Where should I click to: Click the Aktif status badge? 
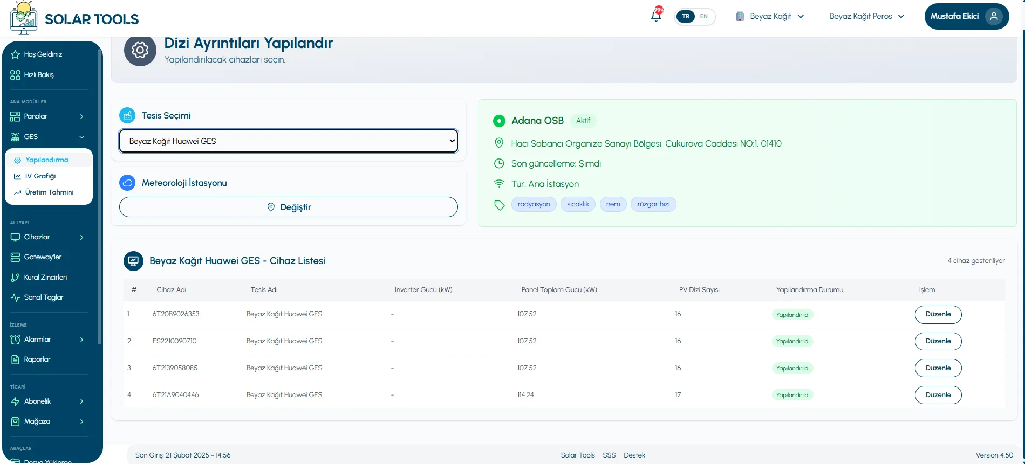[583, 121]
